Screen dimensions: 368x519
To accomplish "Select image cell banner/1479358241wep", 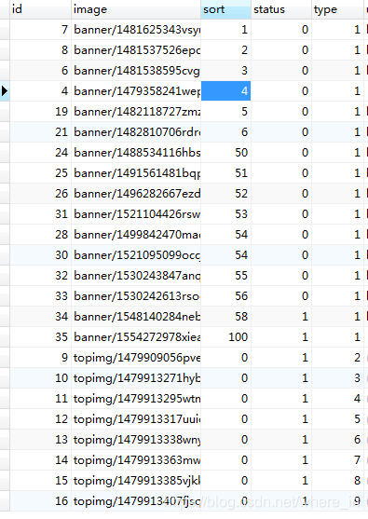I will 136,90.
